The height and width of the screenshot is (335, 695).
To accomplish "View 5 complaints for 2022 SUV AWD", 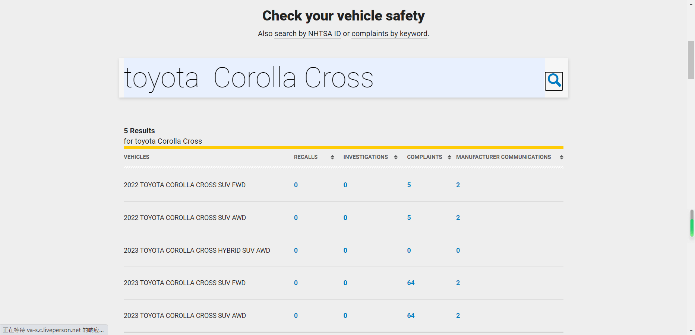I will (409, 218).
